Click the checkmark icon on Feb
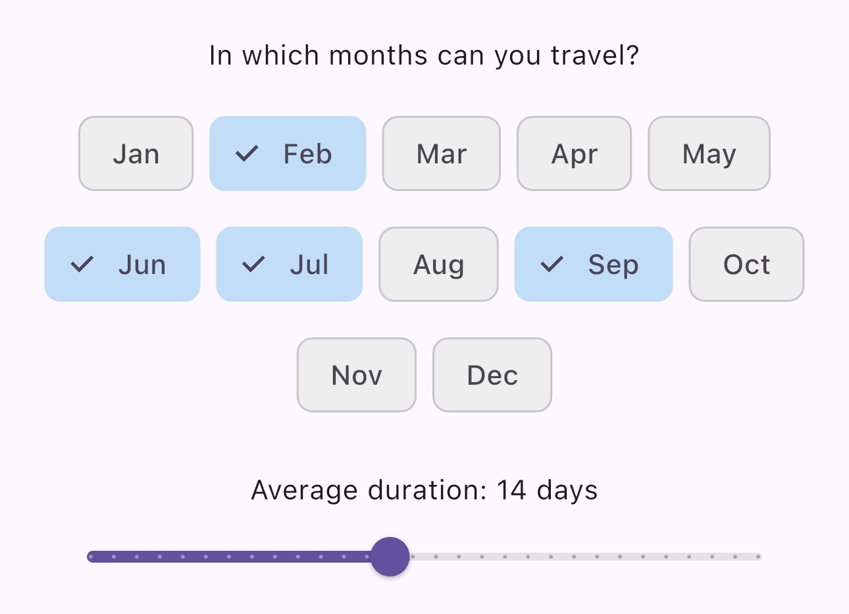Screen dimensions: 849x614 coord(247,153)
